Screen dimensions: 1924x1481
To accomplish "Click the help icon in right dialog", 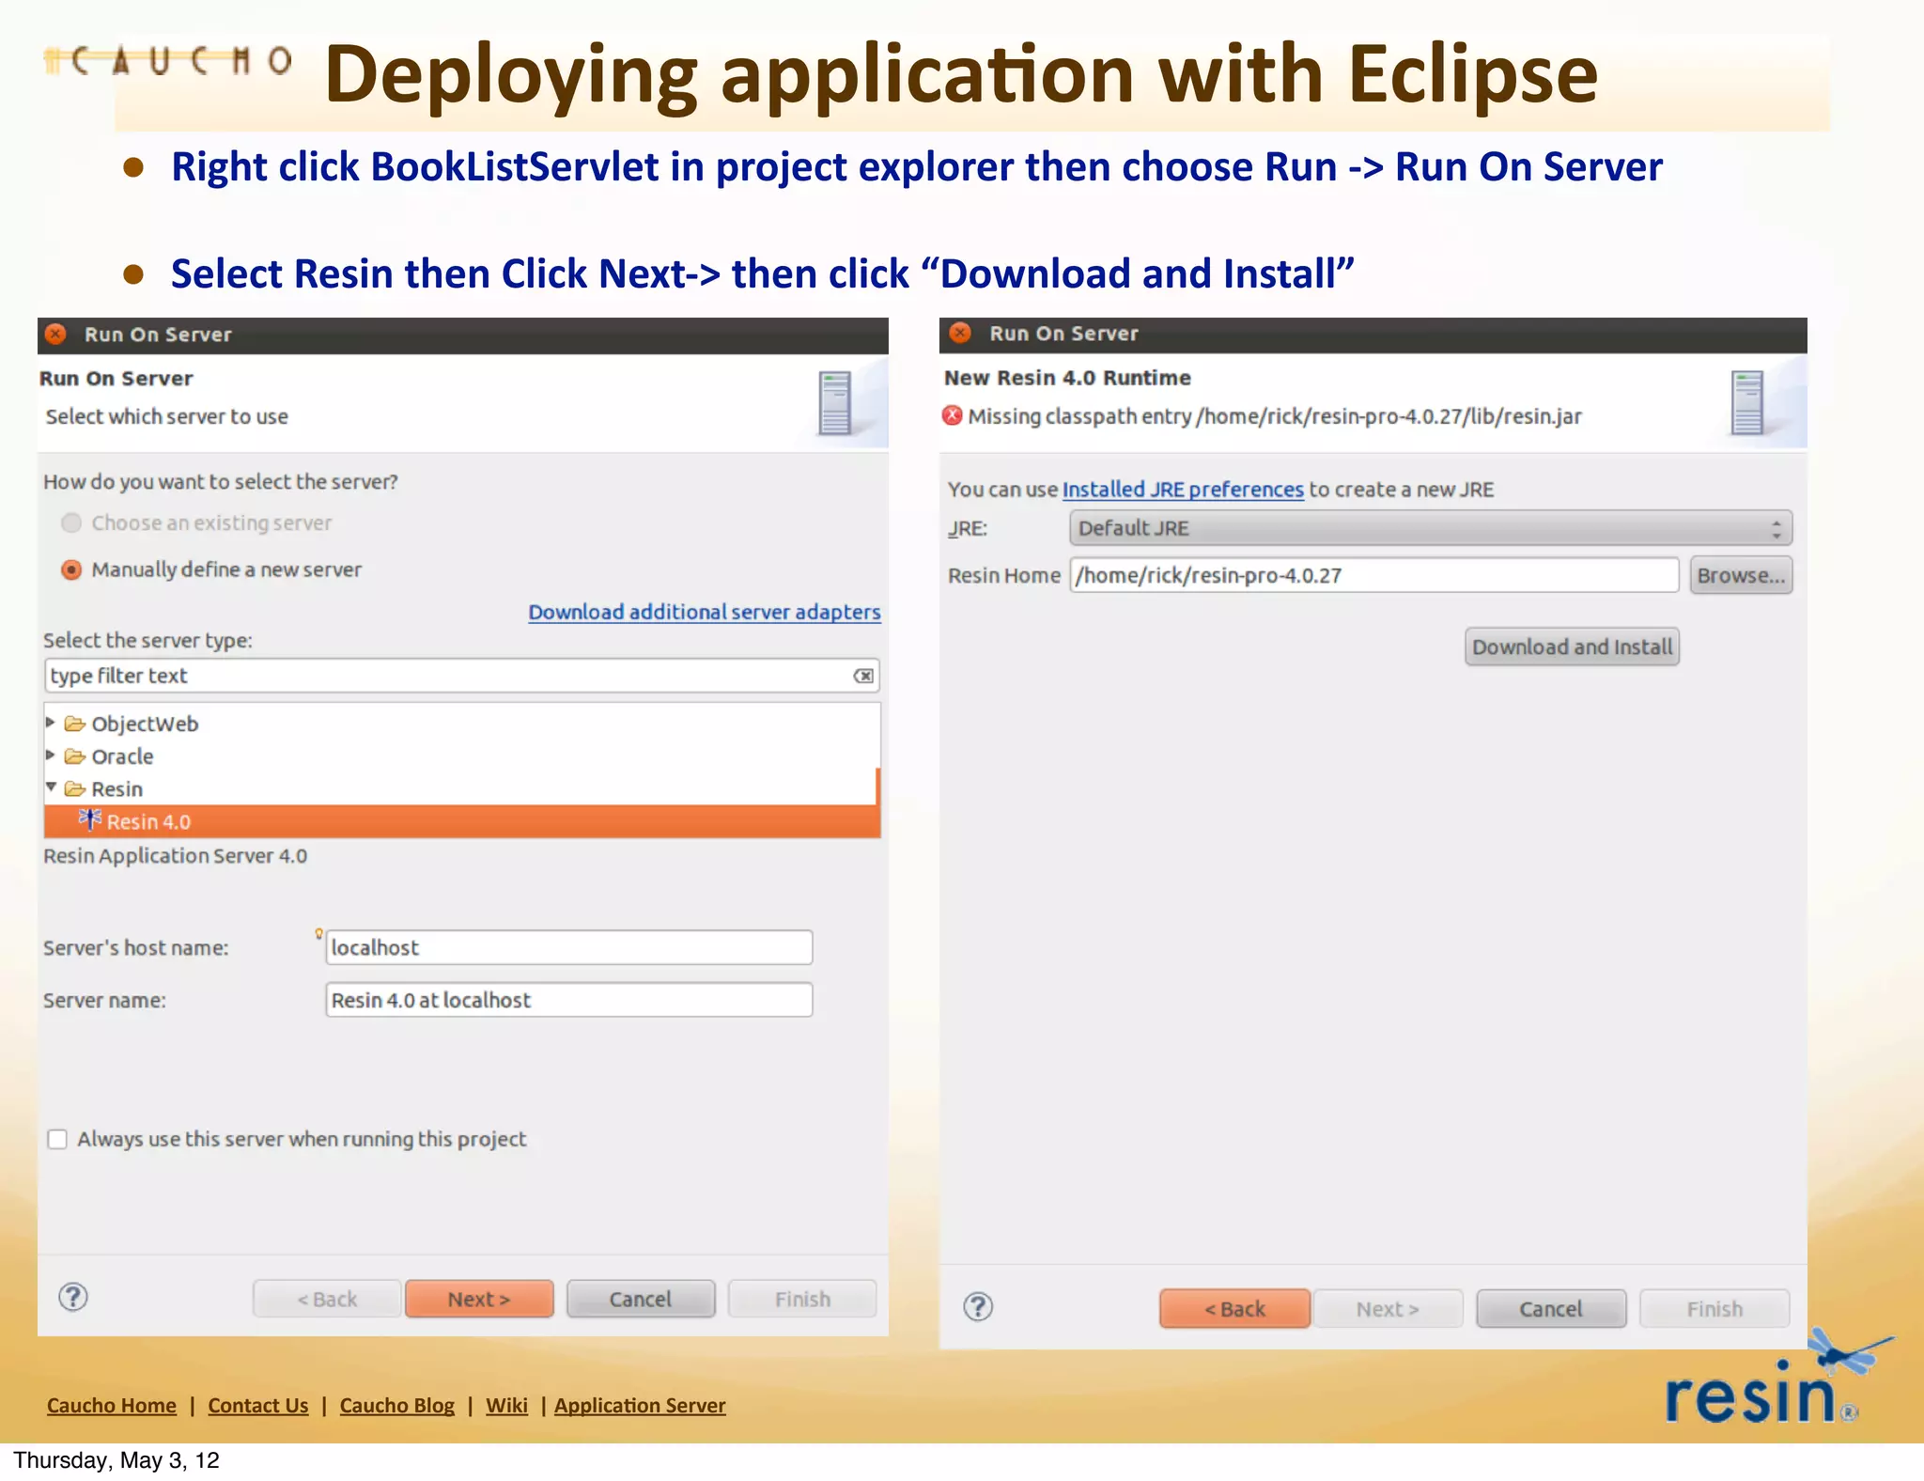I will pyautogui.click(x=978, y=1306).
